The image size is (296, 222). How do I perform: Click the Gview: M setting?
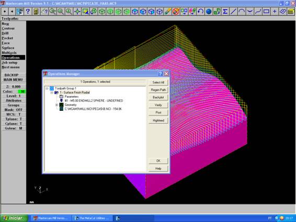click(x=13, y=128)
